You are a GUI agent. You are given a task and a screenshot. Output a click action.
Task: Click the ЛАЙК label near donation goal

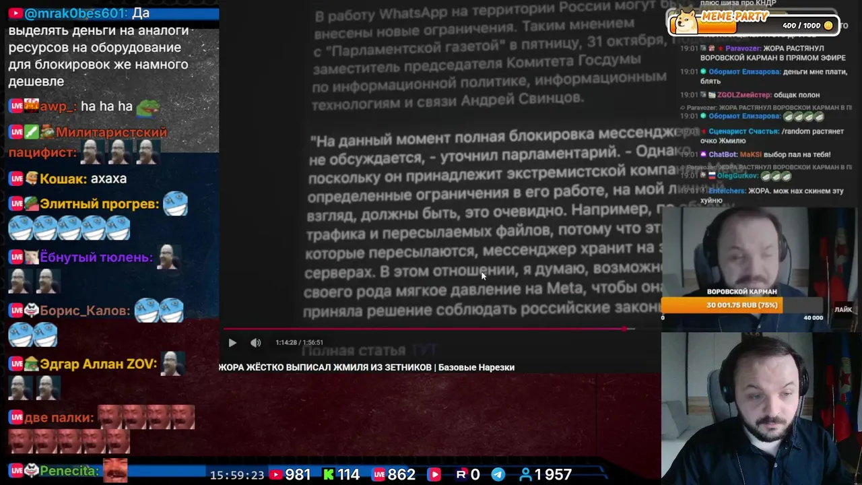[x=843, y=310]
